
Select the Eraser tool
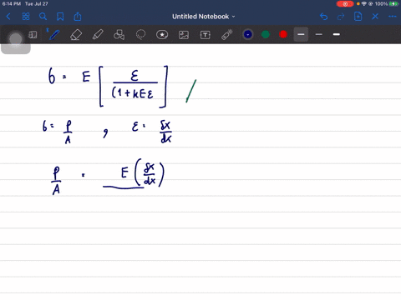[76, 35]
